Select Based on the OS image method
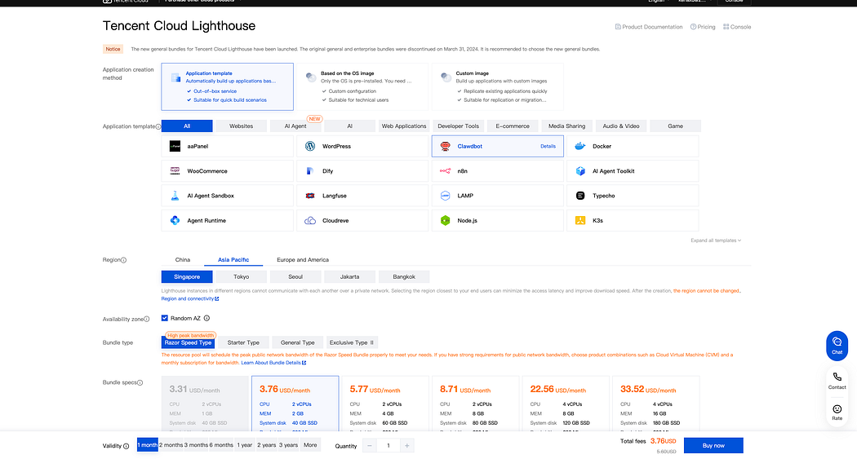The width and height of the screenshot is (857, 459). click(x=362, y=86)
